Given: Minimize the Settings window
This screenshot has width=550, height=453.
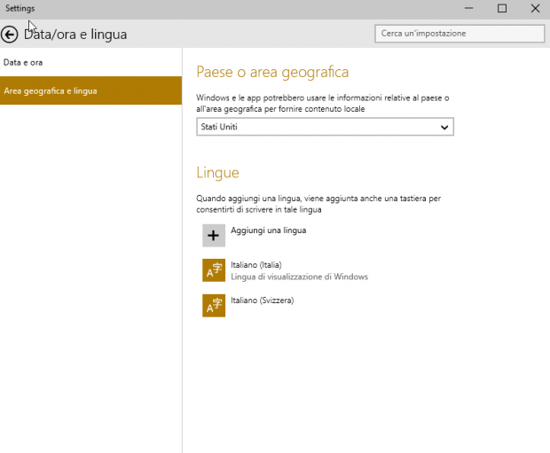Looking at the screenshot, I should point(469,9).
